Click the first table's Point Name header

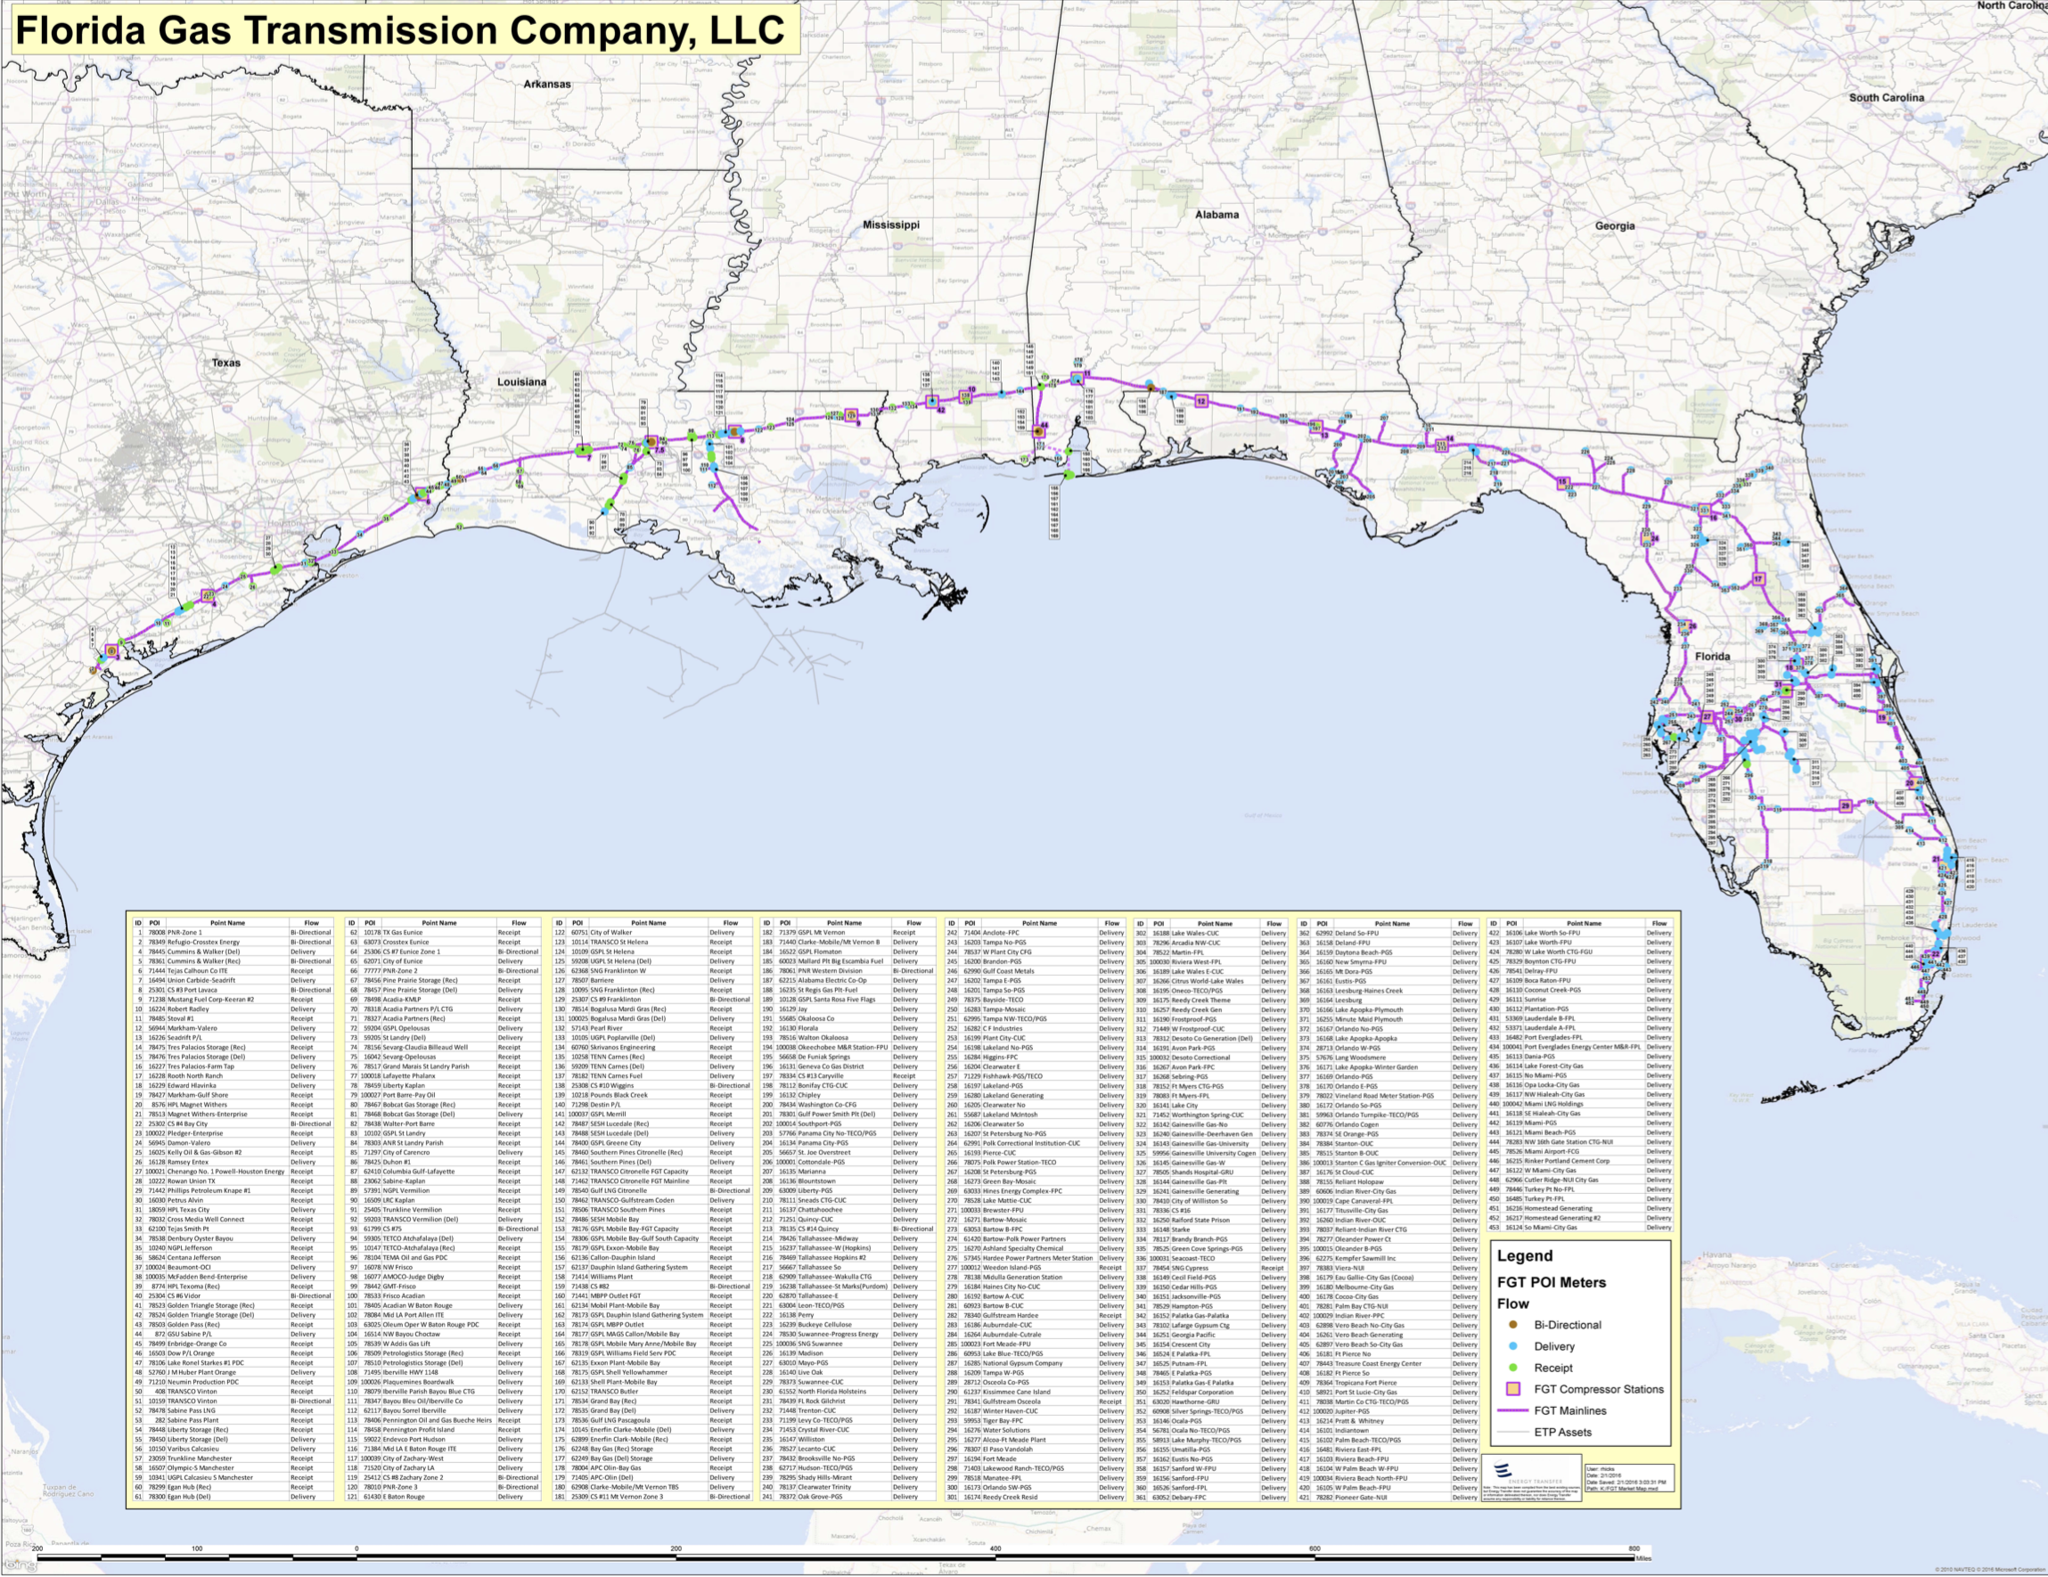point(227,922)
